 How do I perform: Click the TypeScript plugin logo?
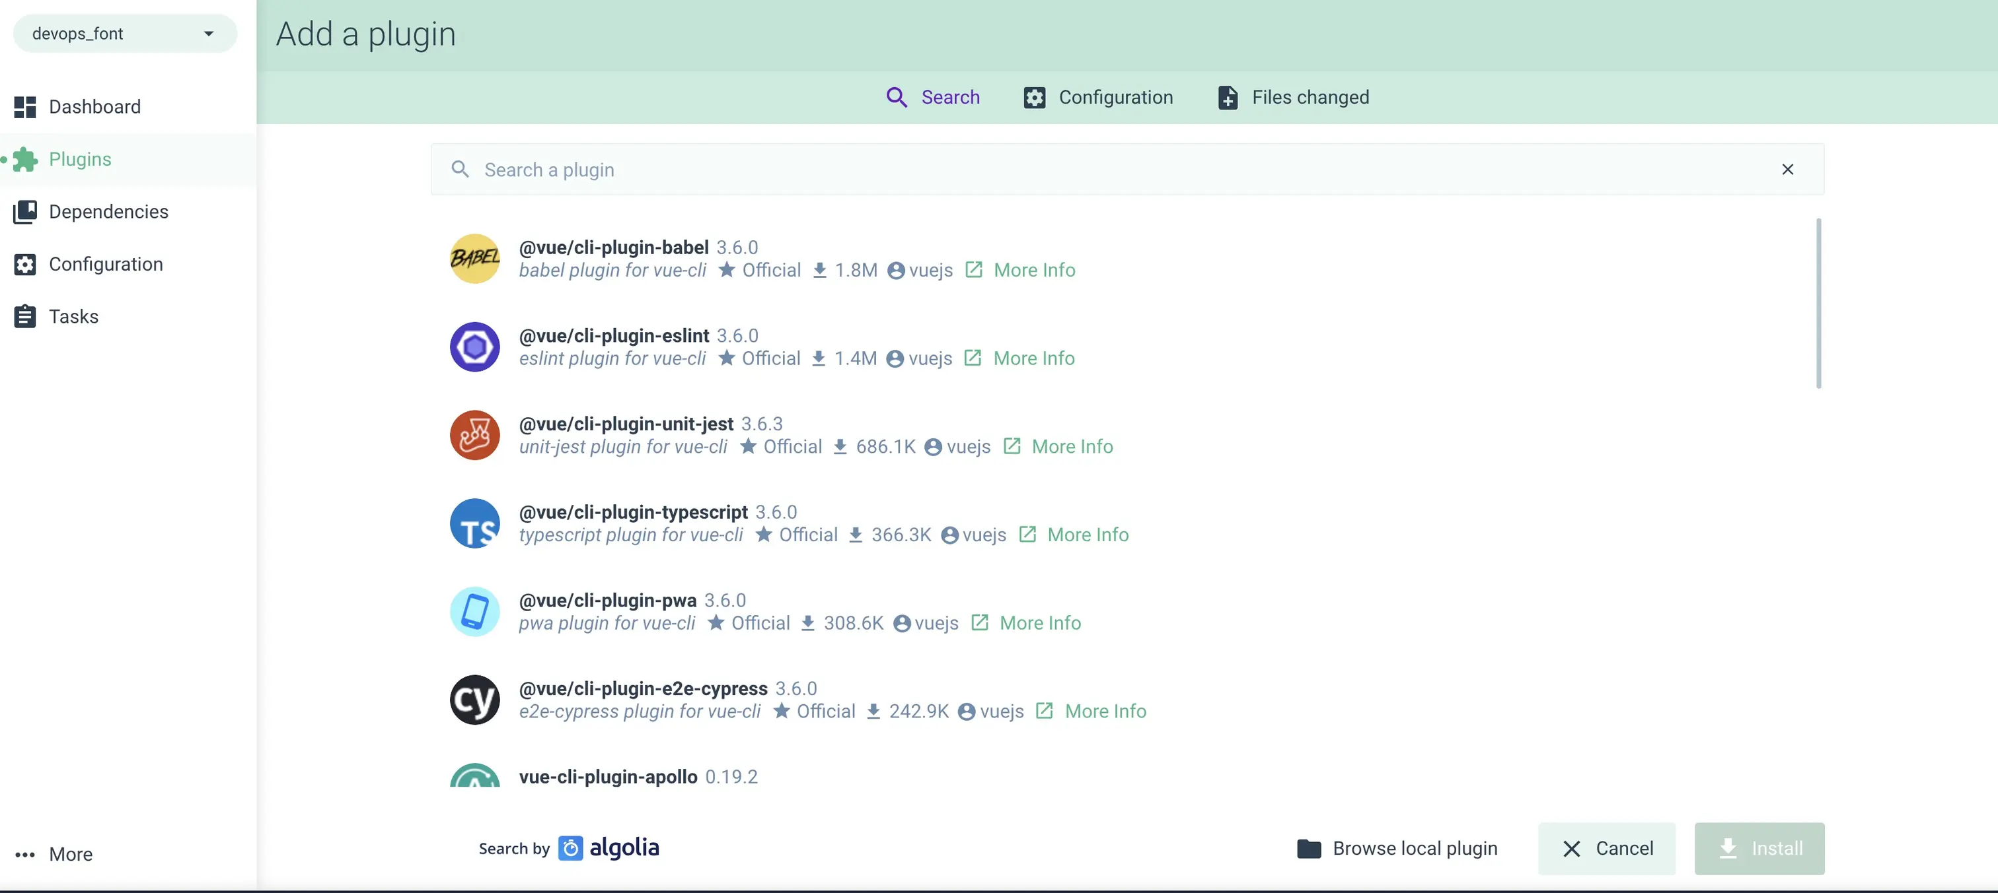coord(474,523)
